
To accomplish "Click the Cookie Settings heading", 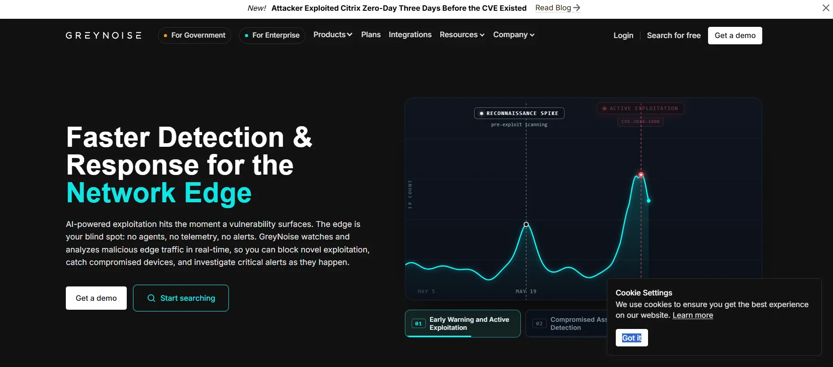I will pyautogui.click(x=644, y=293).
